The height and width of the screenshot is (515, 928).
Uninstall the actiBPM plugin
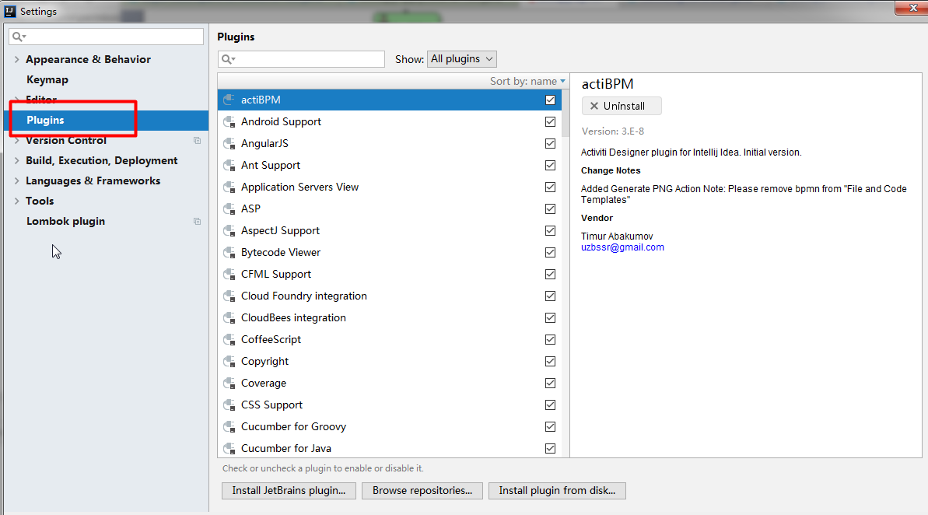622,106
